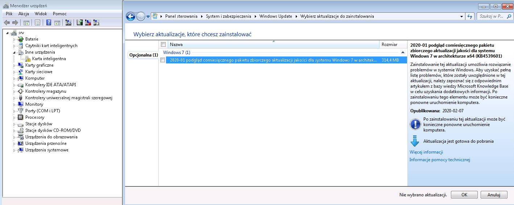Expand the Komputer node
This screenshot has width=514, height=205.
point(15,78)
